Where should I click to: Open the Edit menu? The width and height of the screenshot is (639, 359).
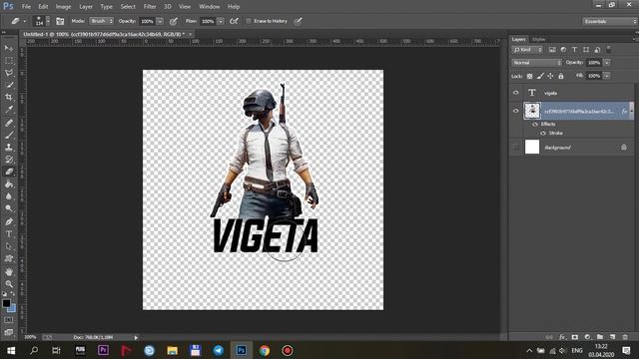tap(43, 7)
